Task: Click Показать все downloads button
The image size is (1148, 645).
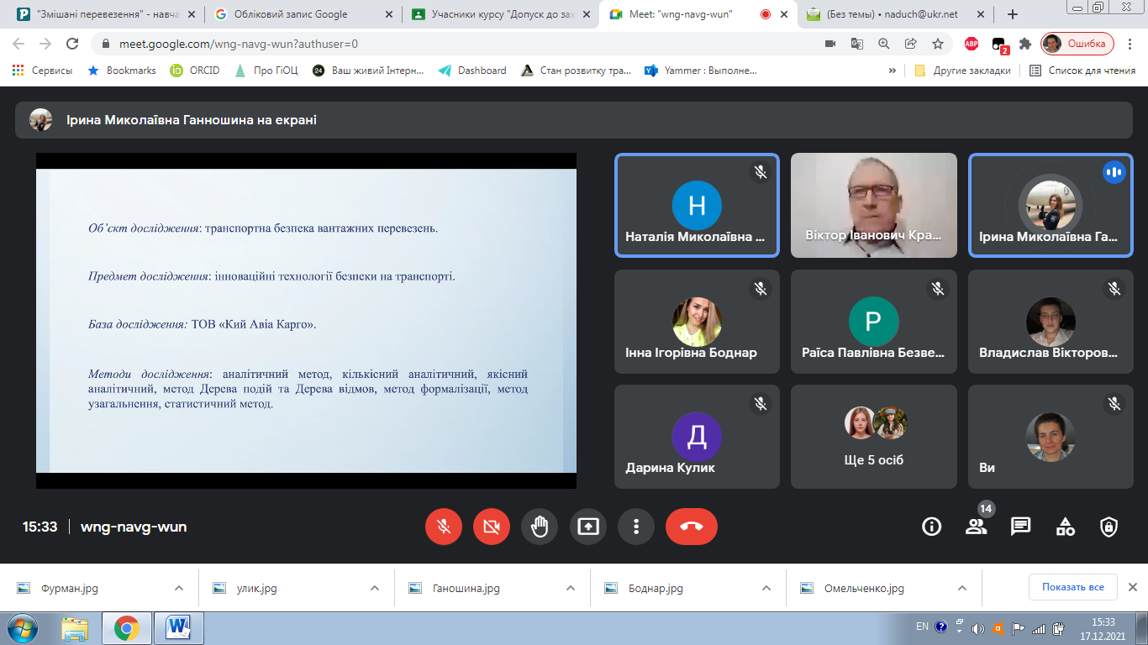Action: point(1072,587)
